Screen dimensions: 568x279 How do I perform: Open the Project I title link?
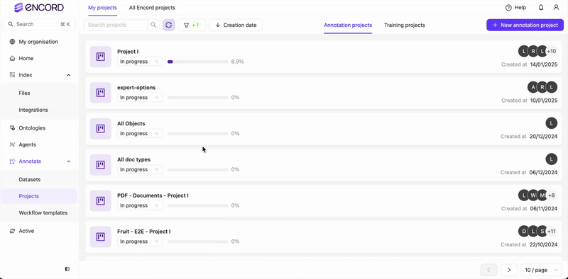[128, 52]
